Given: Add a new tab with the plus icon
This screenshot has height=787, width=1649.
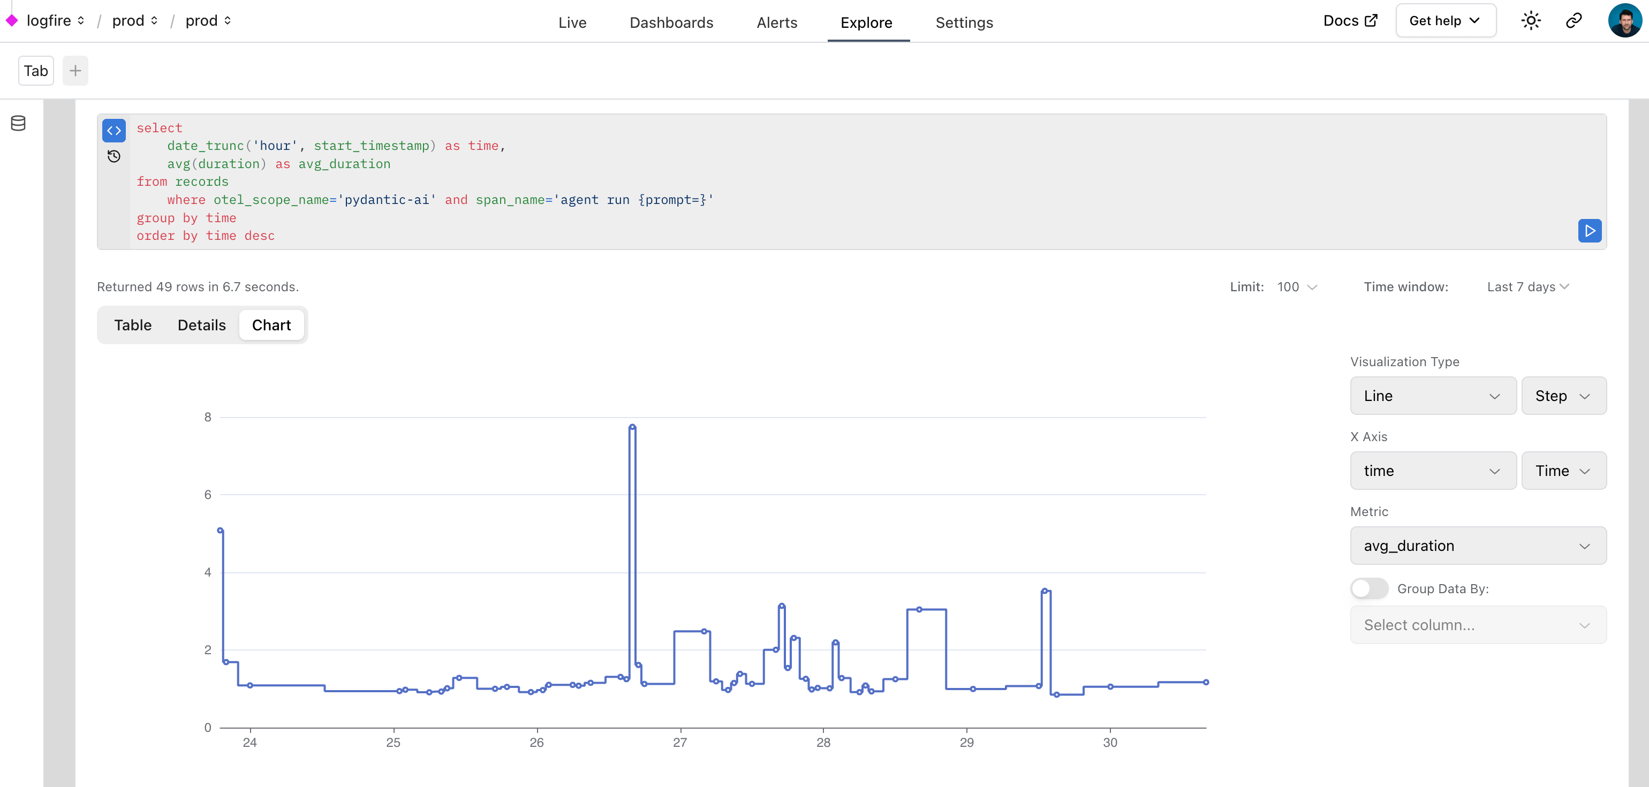Looking at the screenshot, I should (x=75, y=71).
